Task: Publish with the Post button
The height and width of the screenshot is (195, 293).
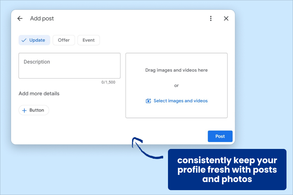Action: (220, 136)
